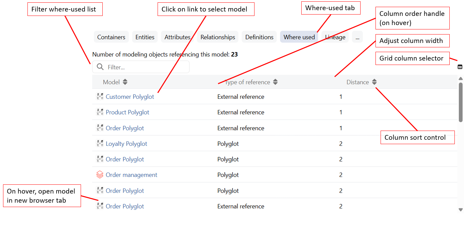Click the model icon beside Customer Polyglot
Image resolution: width=468 pixels, height=226 pixels.
(100, 97)
